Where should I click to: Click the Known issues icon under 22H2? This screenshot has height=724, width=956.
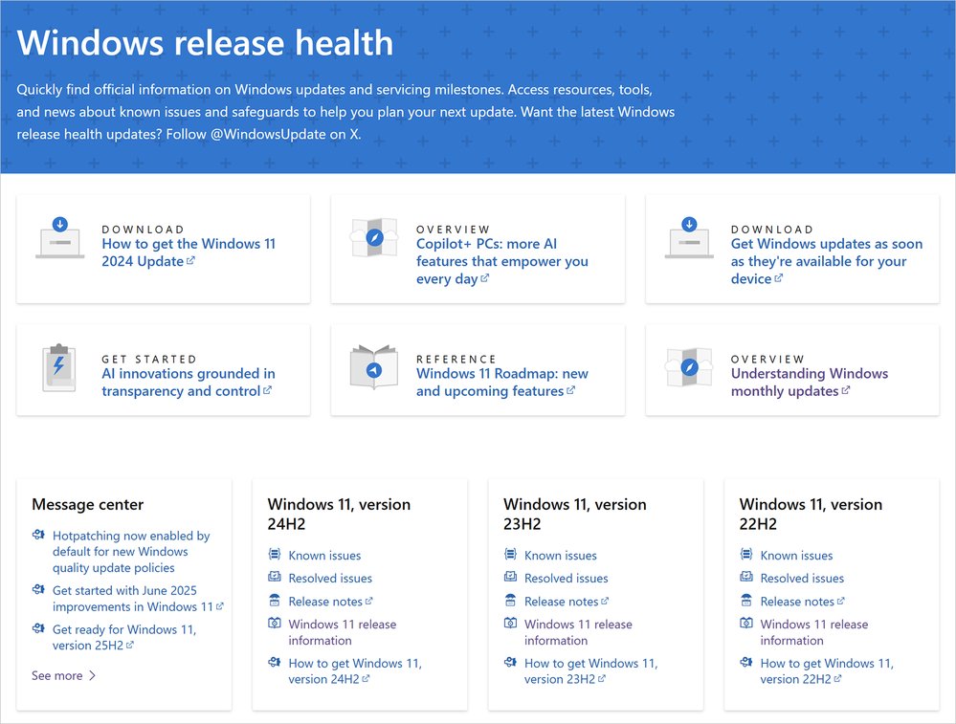point(746,555)
